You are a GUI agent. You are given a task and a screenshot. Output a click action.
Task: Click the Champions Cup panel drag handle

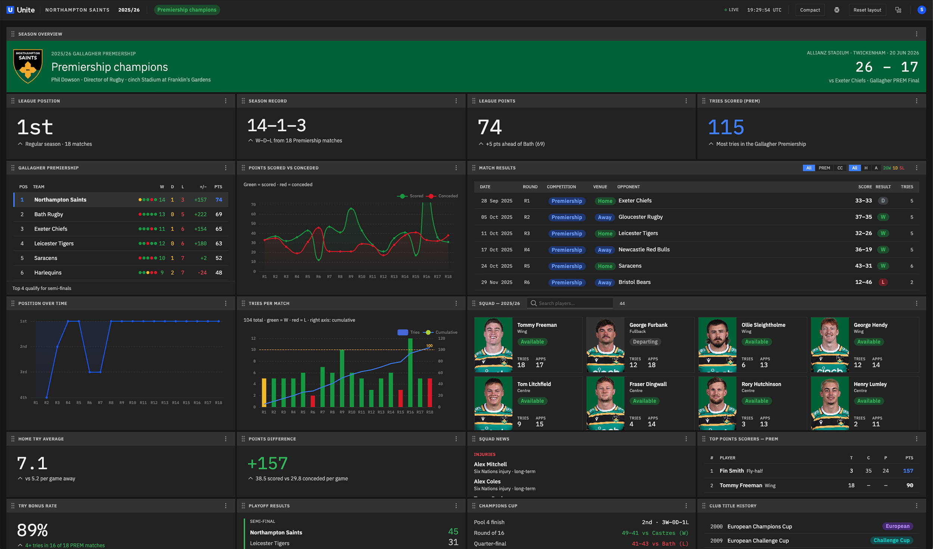tap(474, 506)
